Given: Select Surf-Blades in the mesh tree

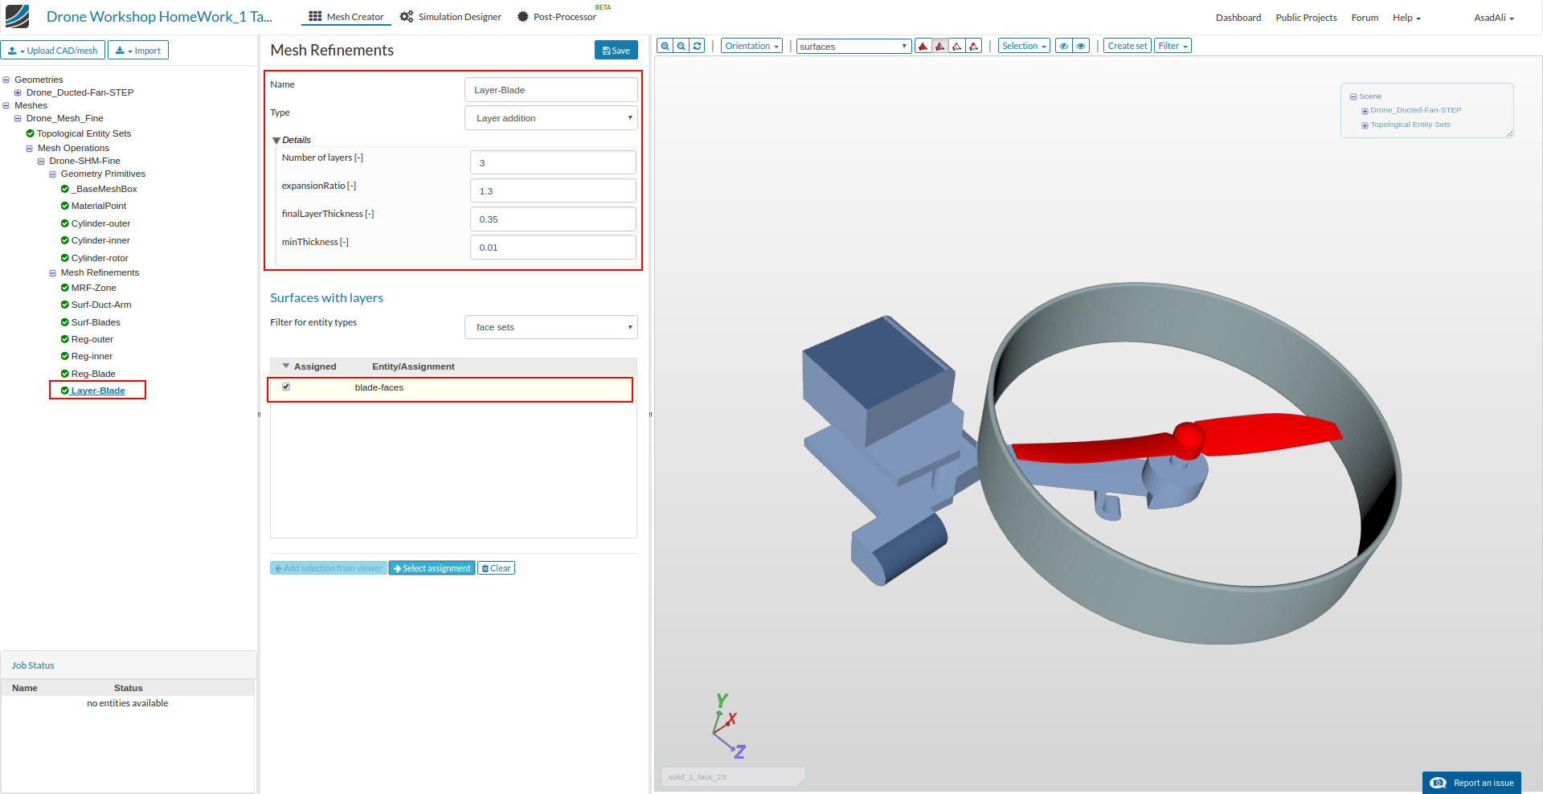Looking at the screenshot, I should click(x=96, y=322).
